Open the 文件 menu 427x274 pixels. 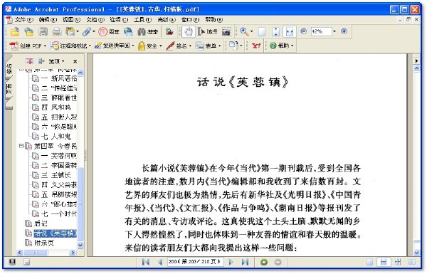[24, 20]
